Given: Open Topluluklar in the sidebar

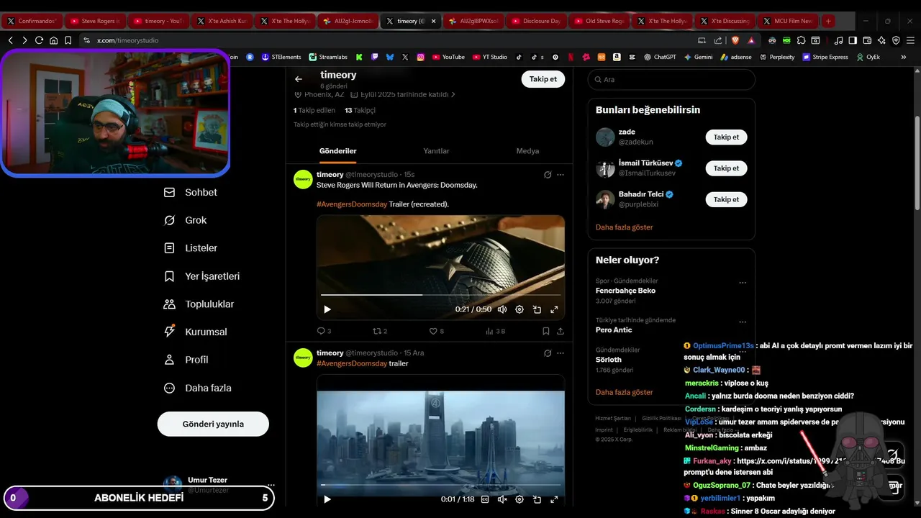Looking at the screenshot, I should [199, 304].
